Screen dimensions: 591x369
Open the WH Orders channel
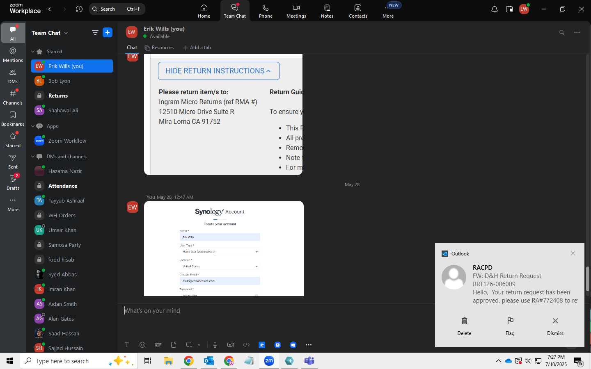pos(72,215)
